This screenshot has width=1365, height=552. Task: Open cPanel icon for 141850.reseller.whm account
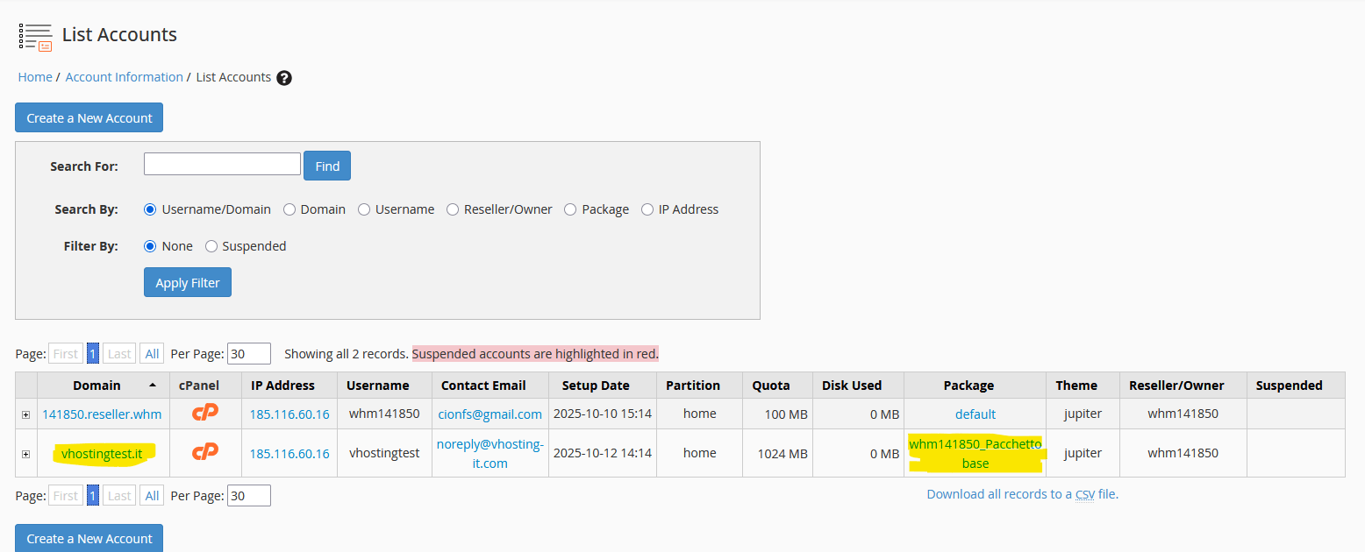(x=205, y=413)
